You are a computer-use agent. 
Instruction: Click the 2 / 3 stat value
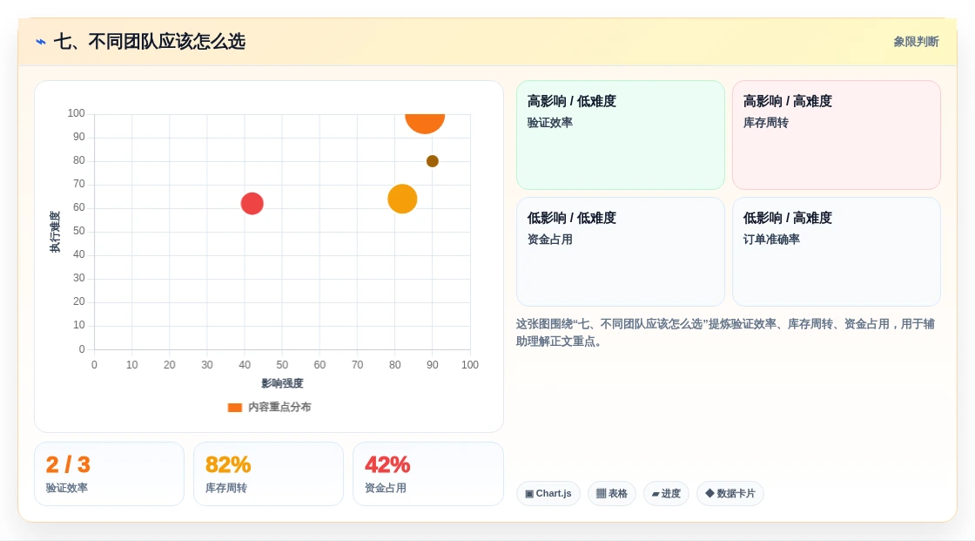coord(68,464)
